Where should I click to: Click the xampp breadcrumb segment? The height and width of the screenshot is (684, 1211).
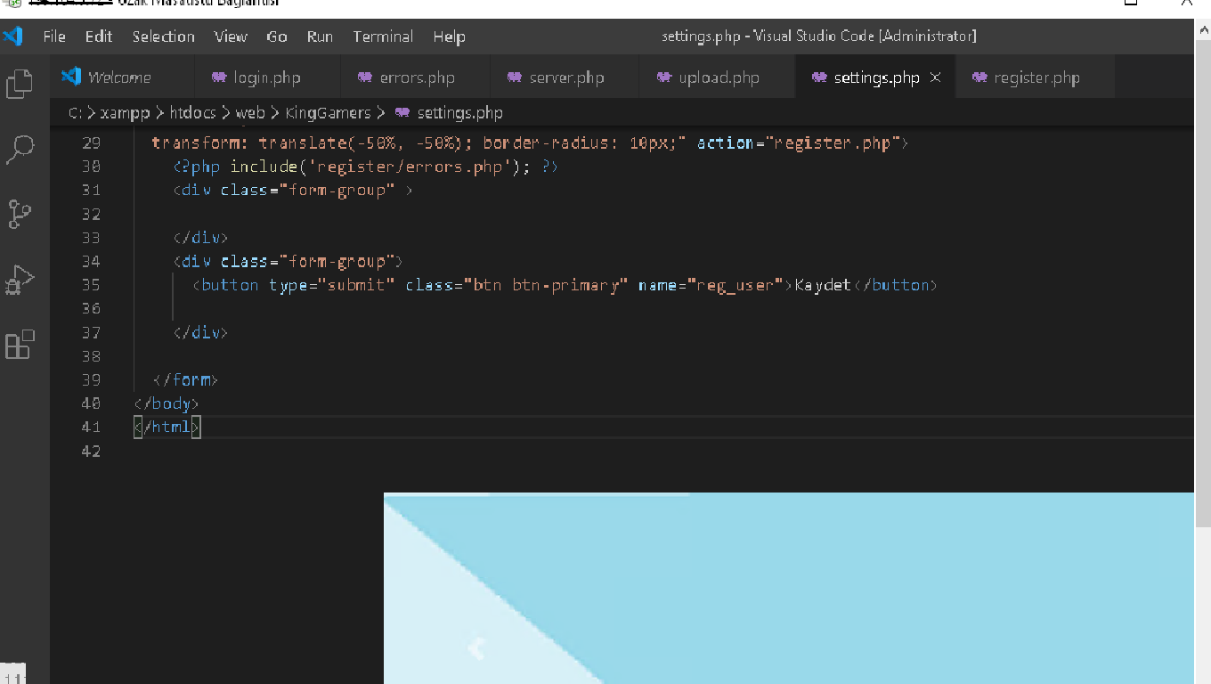[x=125, y=113]
